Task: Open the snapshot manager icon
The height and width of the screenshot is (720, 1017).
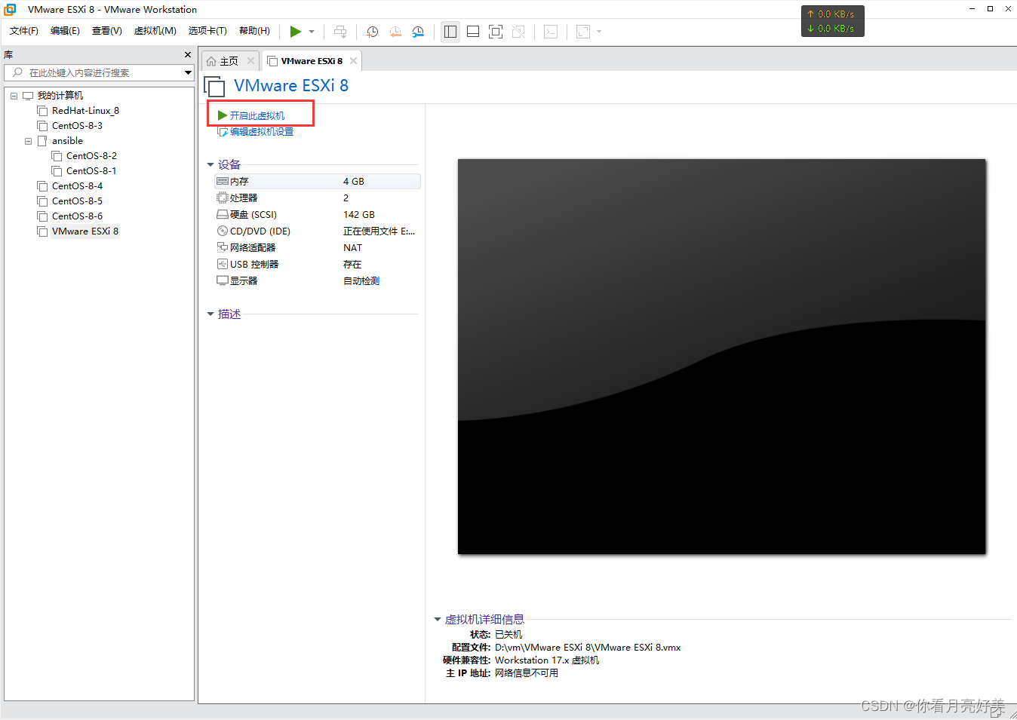Action: pyautogui.click(x=418, y=32)
